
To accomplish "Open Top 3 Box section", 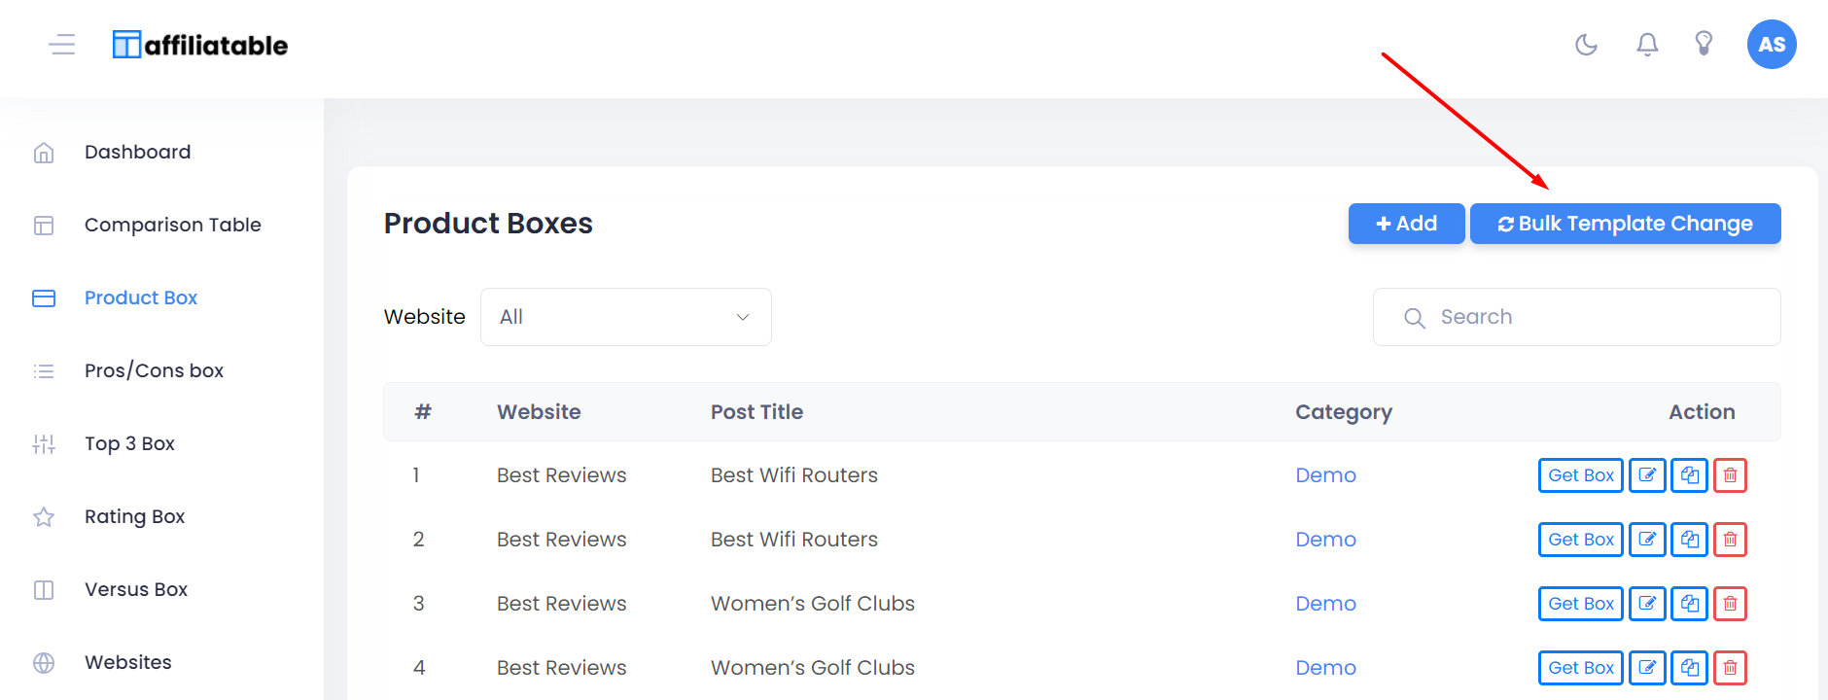I will (x=129, y=443).
